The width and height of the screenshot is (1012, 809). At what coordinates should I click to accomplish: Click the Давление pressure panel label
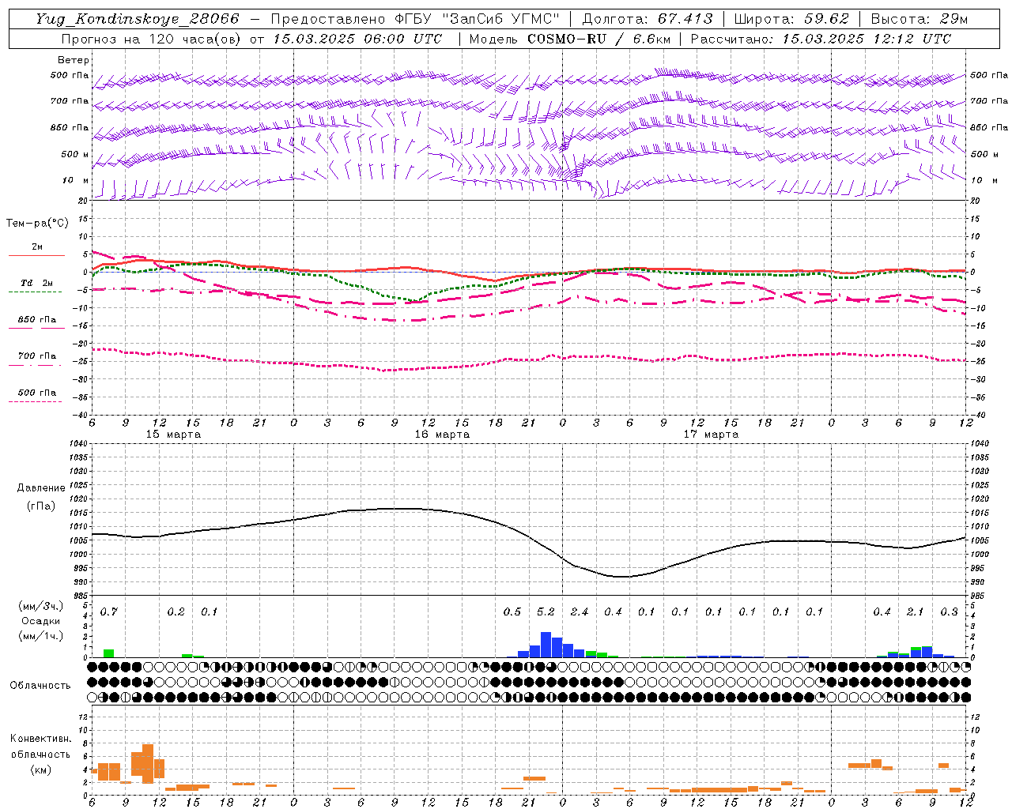[x=41, y=488]
